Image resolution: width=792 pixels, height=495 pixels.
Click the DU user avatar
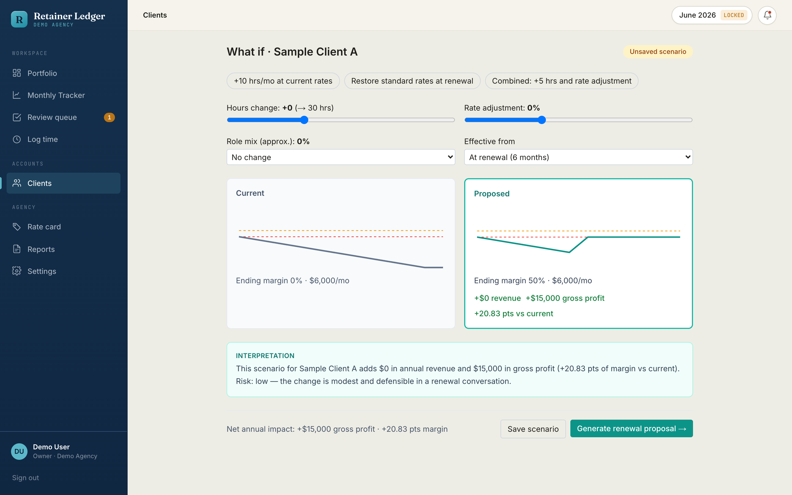tap(19, 452)
